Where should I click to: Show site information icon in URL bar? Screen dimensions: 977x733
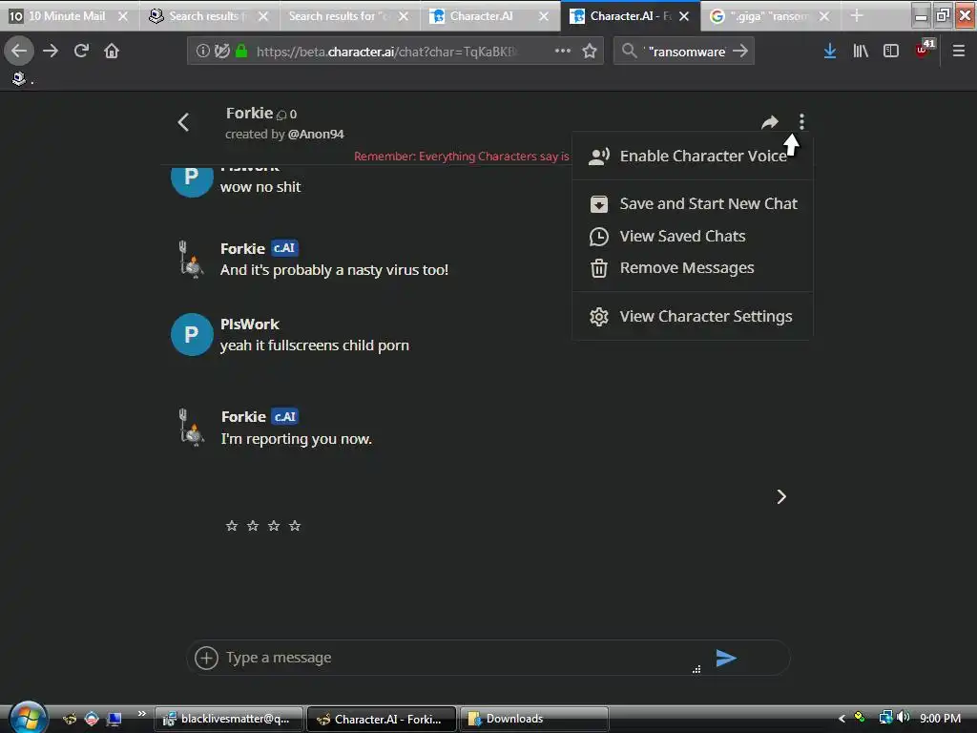(x=202, y=51)
